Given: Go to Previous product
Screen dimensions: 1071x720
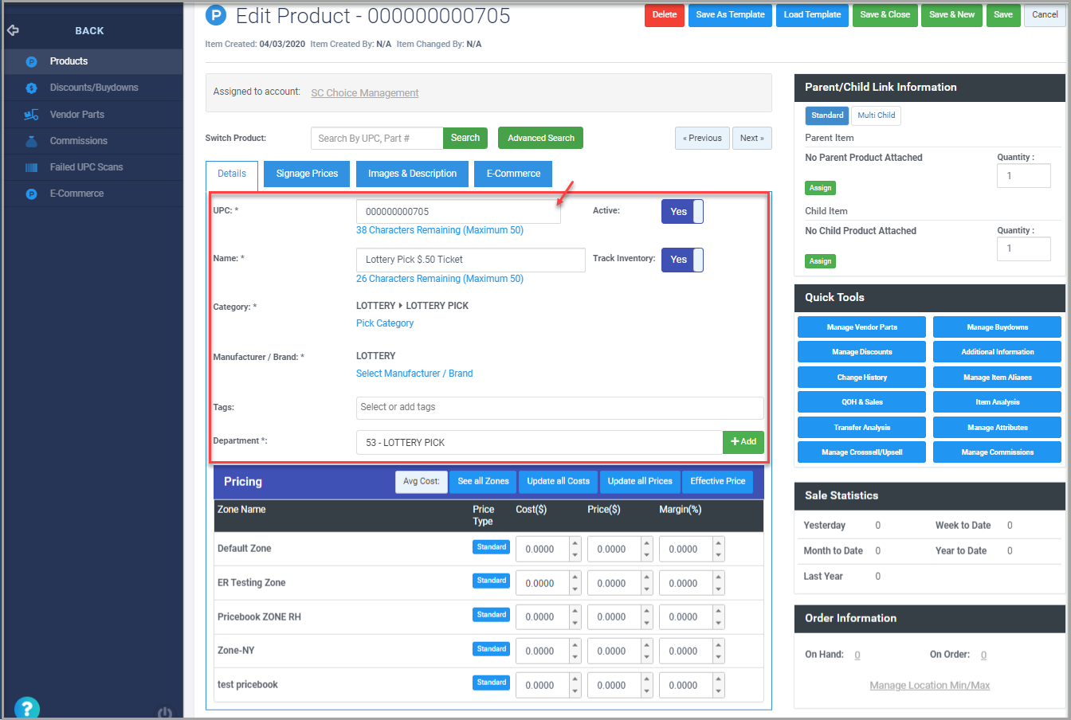Looking at the screenshot, I should click(702, 139).
